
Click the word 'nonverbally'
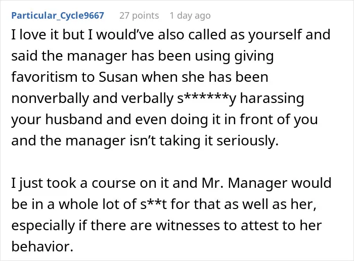50,98
